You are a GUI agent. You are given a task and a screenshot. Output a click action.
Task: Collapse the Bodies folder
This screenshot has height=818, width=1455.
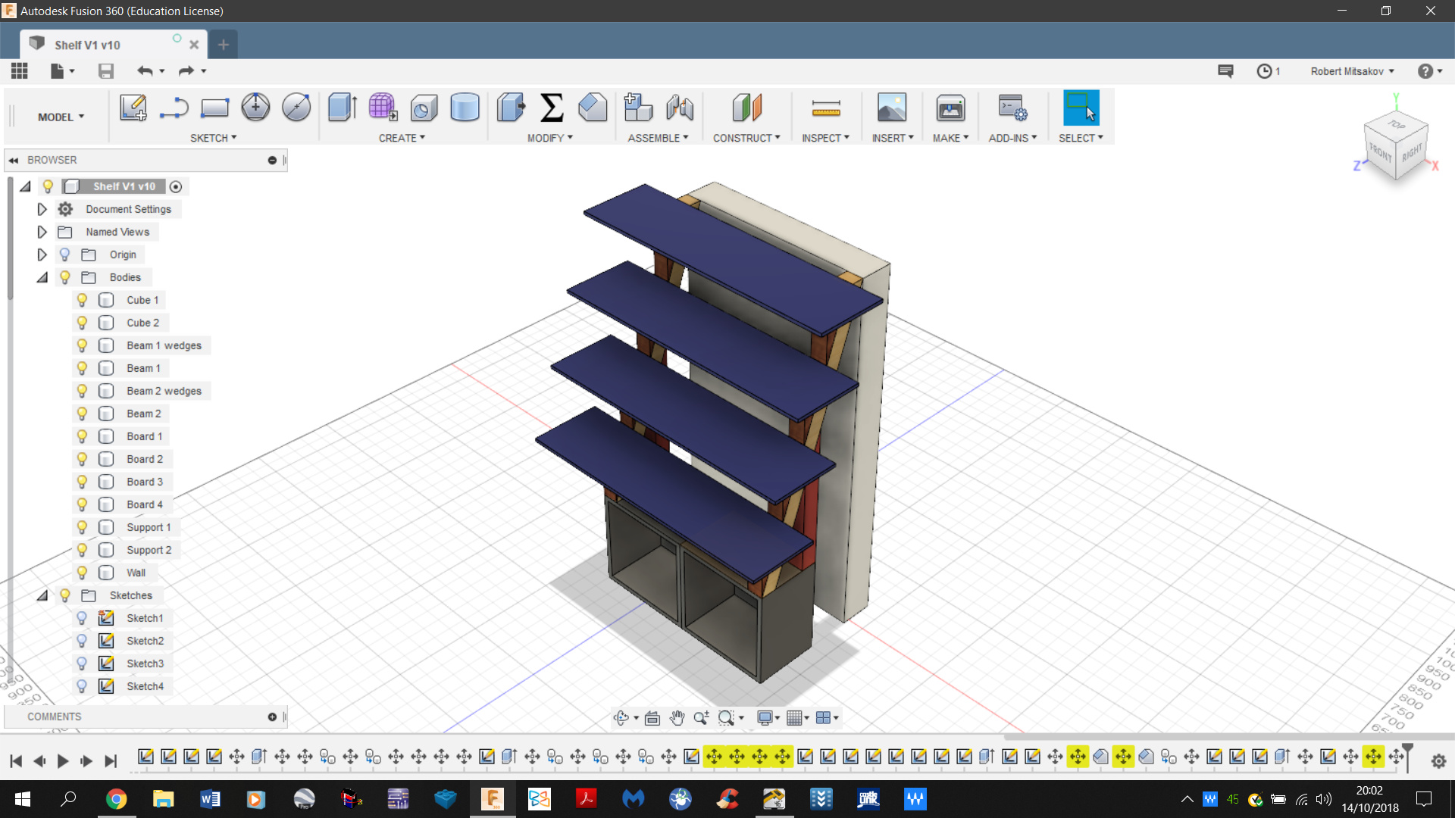pyautogui.click(x=42, y=277)
